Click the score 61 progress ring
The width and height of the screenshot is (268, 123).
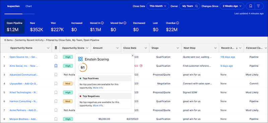(83, 68)
